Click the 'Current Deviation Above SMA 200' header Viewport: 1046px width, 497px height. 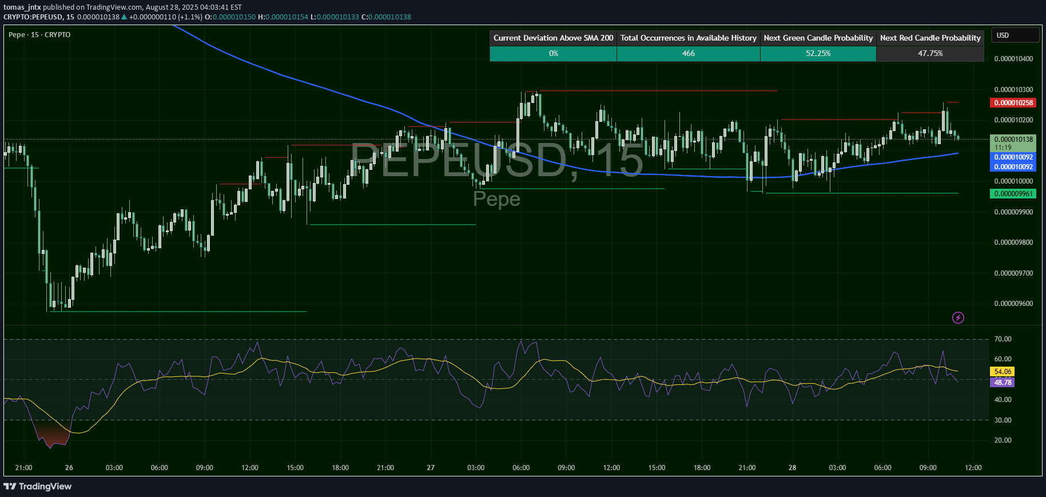pos(553,38)
